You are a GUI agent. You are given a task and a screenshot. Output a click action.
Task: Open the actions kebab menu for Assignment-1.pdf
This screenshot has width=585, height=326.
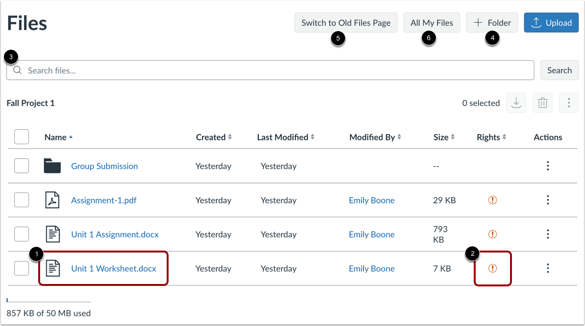[x=548, y=200]
